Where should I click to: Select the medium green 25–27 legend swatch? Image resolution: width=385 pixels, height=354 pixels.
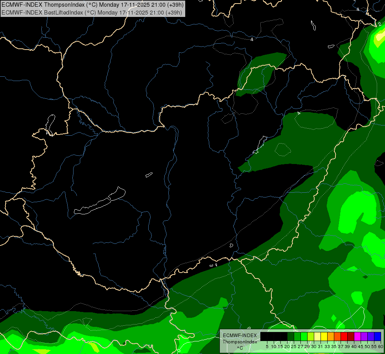point(297,336)
